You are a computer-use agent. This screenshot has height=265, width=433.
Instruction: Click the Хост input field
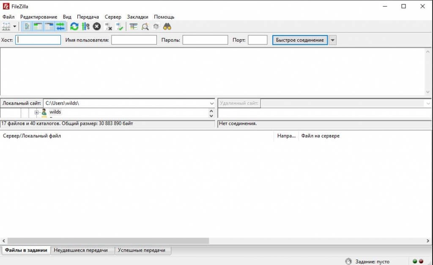(38, 40)
